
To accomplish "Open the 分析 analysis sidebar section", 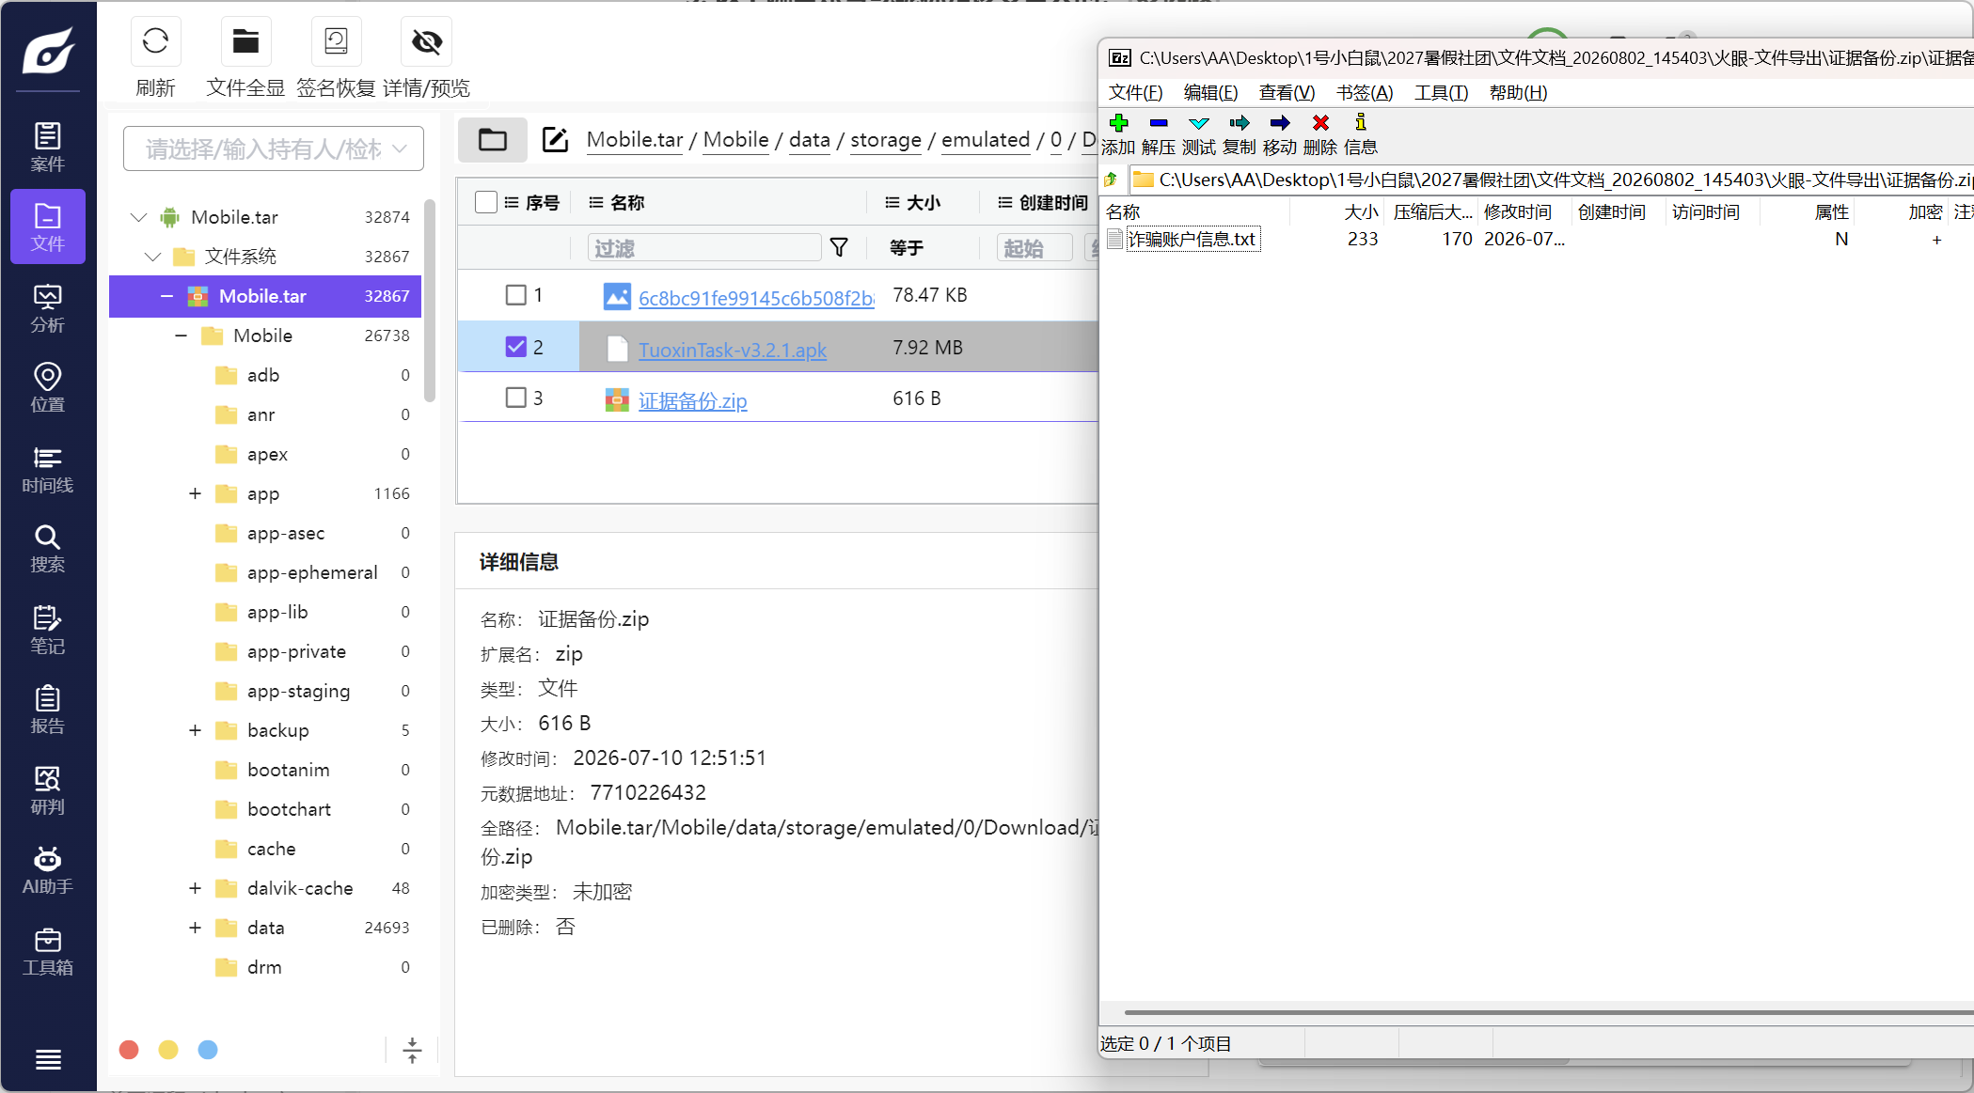I will click(x=48, y=308).
